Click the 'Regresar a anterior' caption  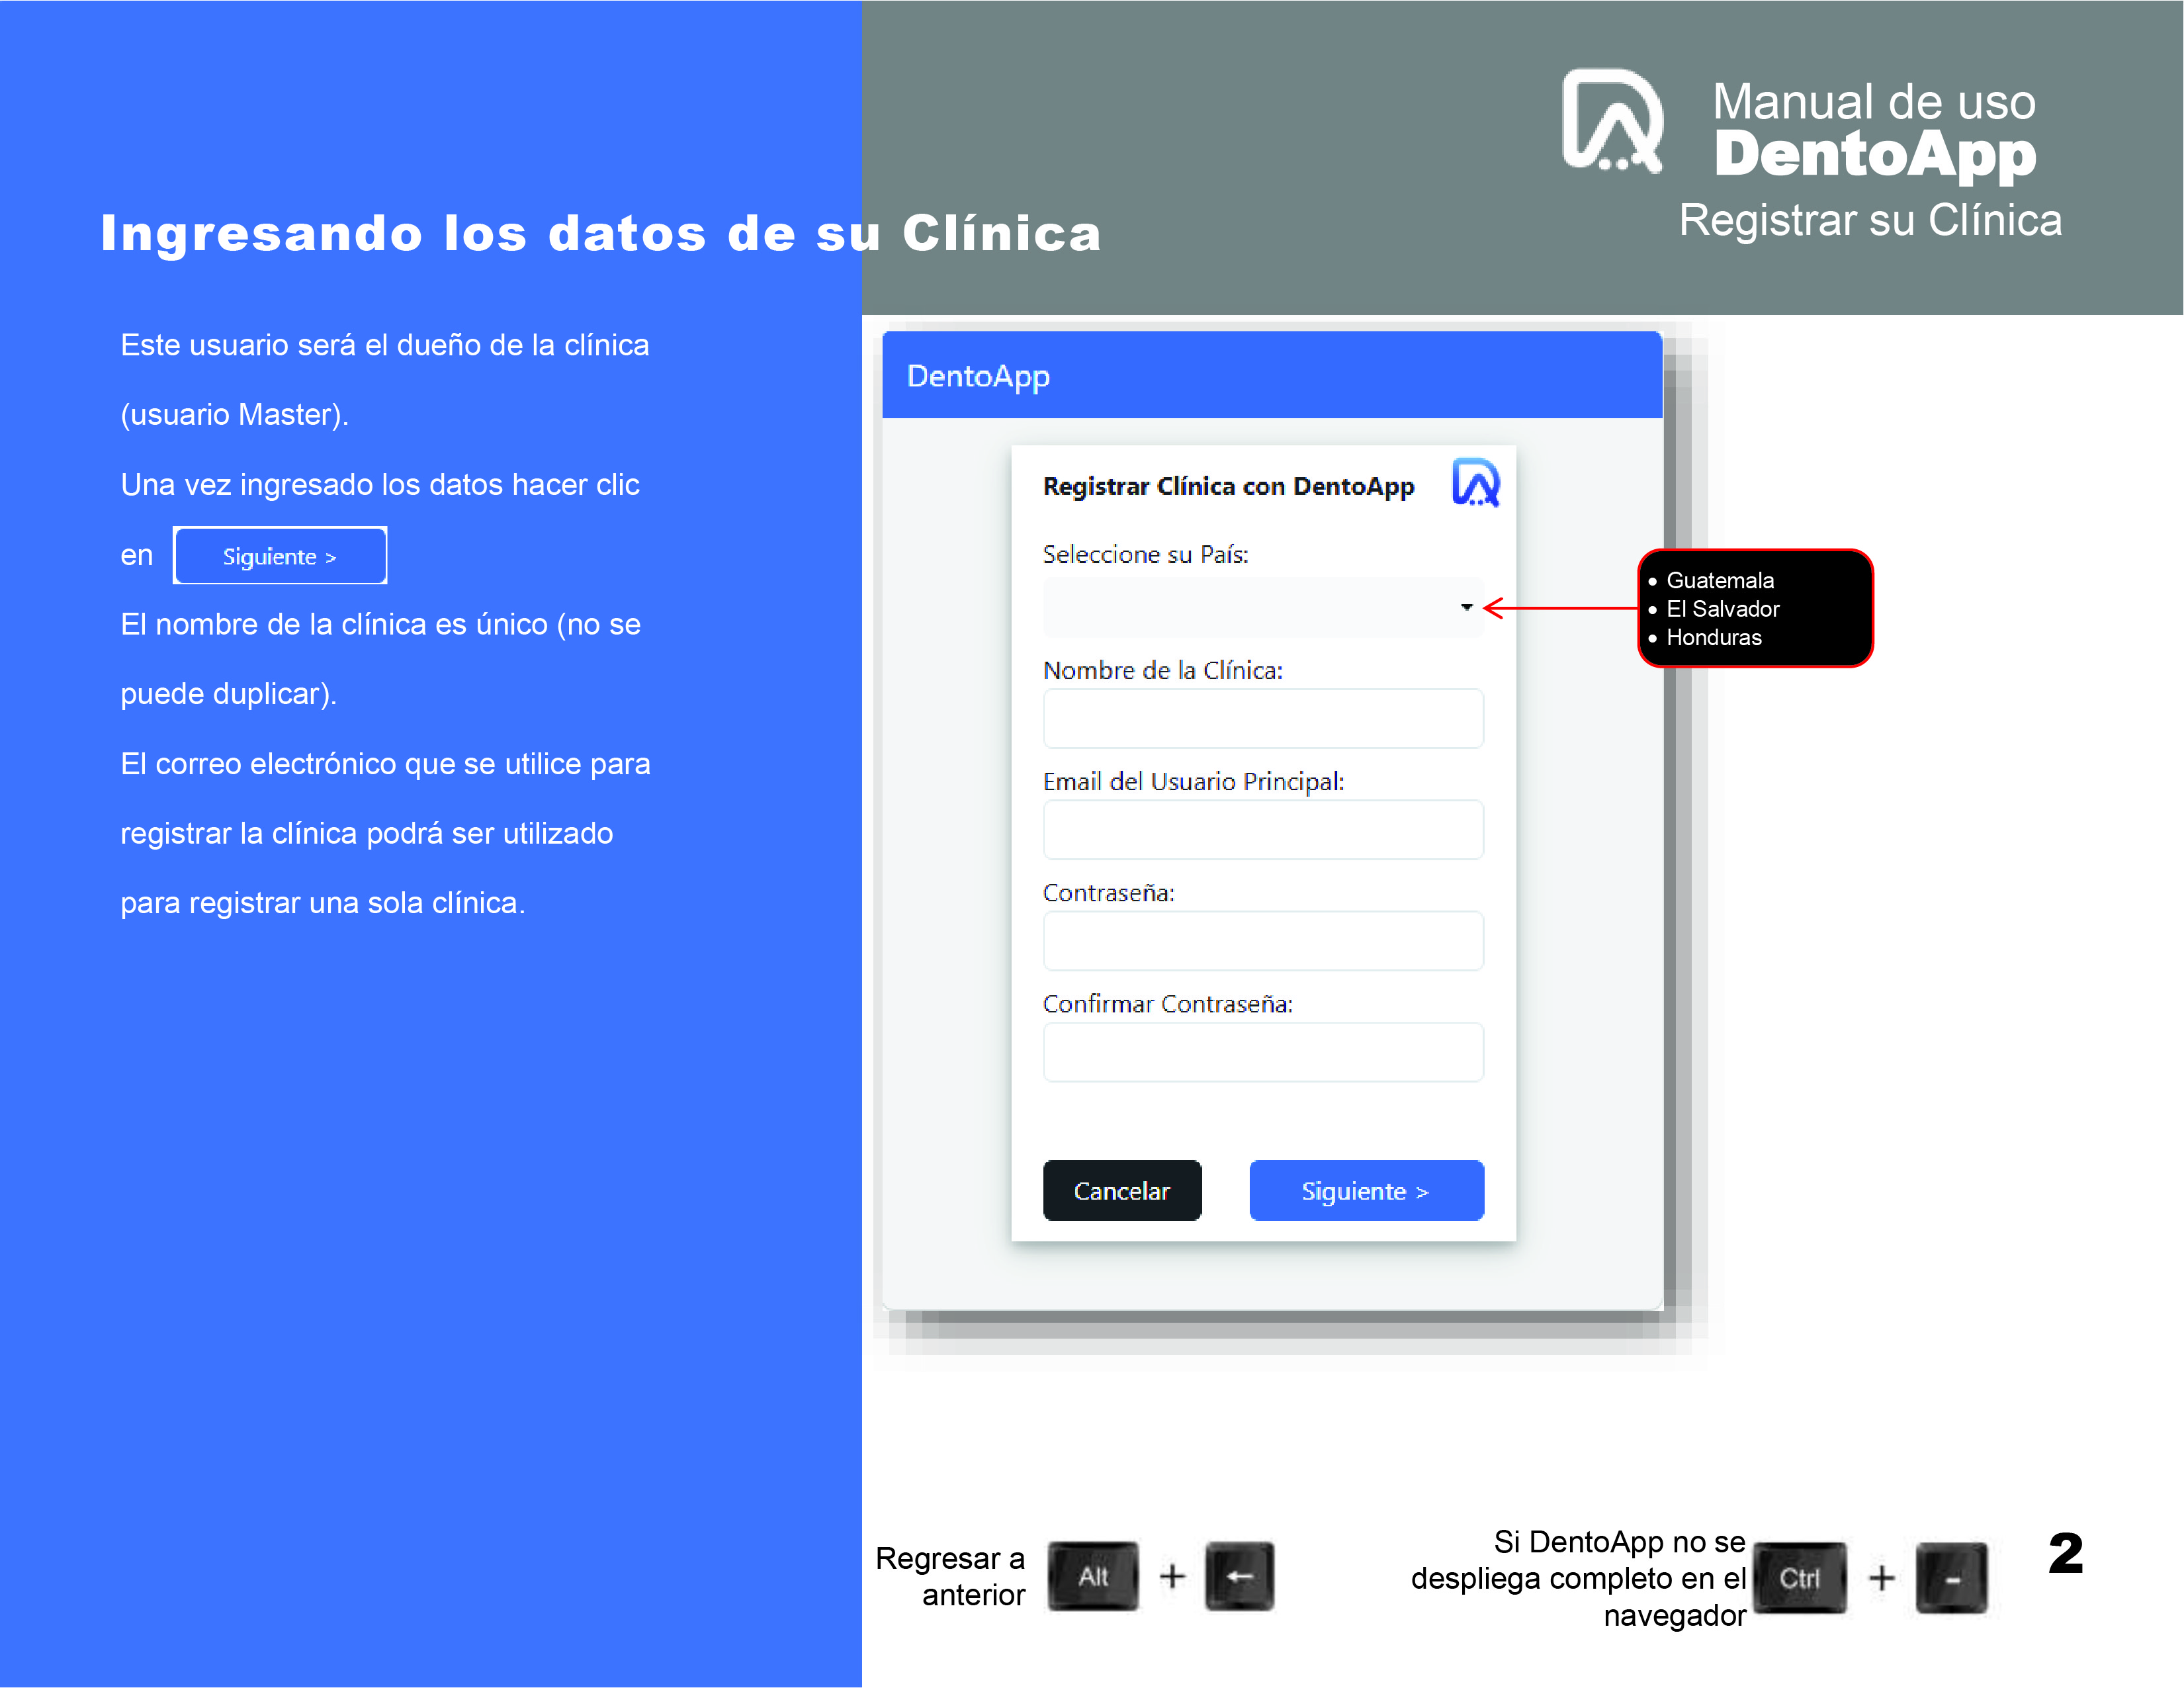950,1576
